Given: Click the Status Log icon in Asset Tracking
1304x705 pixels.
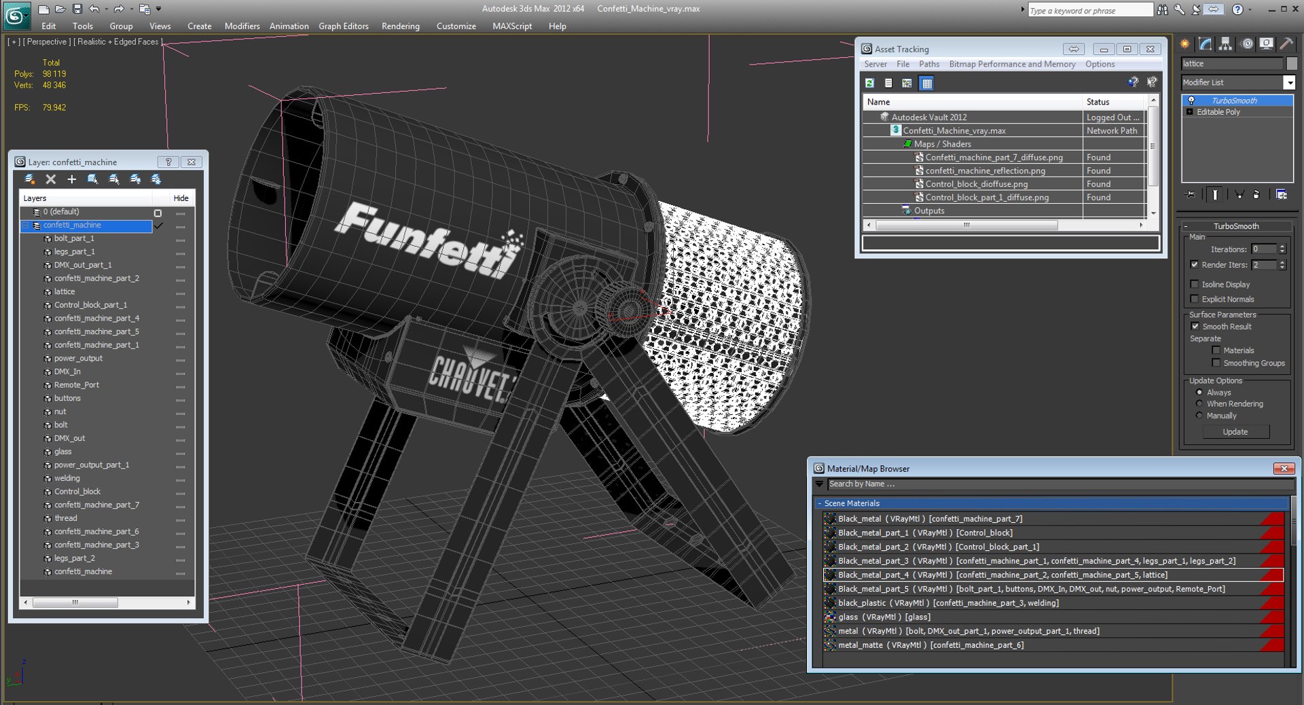Looking at the screenshot, I should [888, 83].
